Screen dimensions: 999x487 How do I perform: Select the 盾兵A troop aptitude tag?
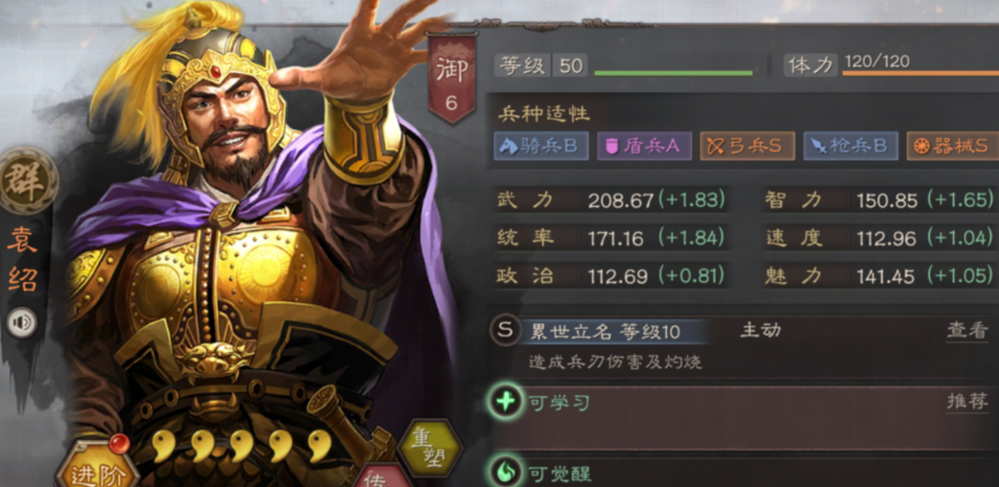[x=644, y=147]
